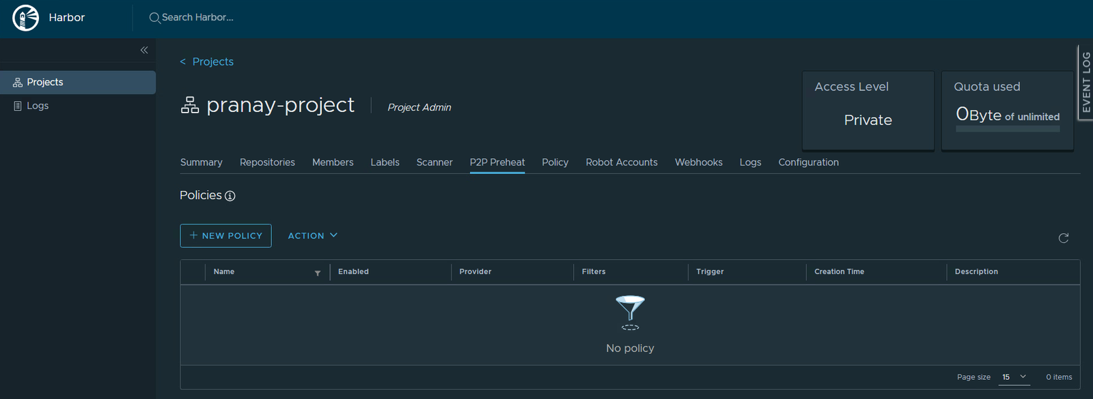Sort by Provider column header
1093x399 pixels.
point(475,271)
